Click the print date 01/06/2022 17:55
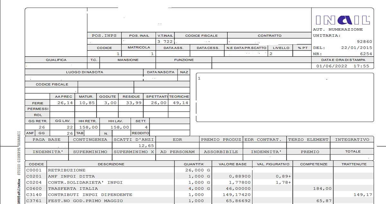 coord(343,66)
